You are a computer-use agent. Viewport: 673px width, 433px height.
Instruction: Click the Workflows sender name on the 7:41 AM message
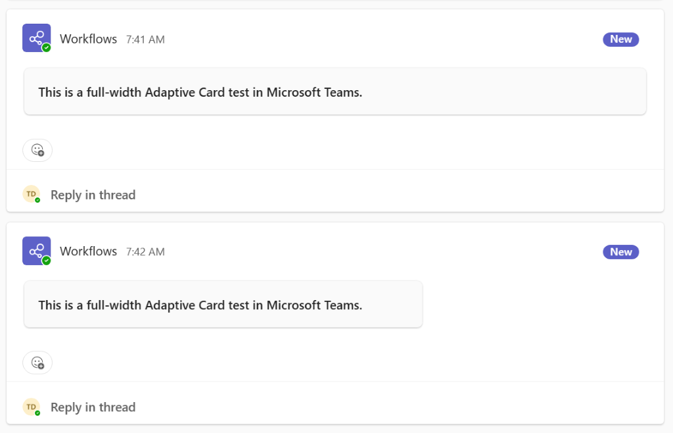[x=88, y=39]
